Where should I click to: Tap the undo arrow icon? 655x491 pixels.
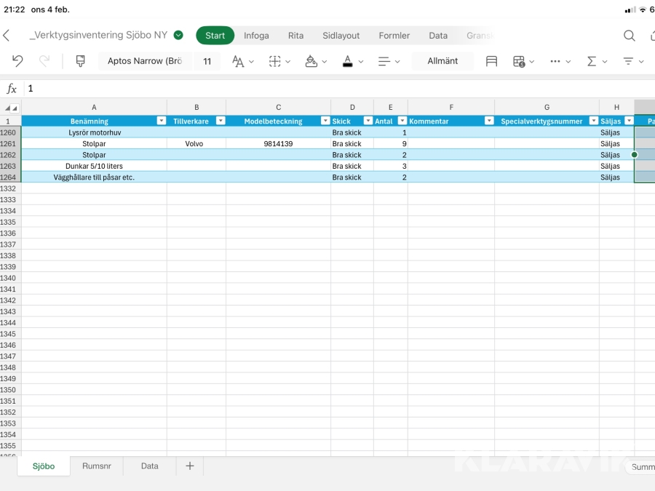(17, 61)
